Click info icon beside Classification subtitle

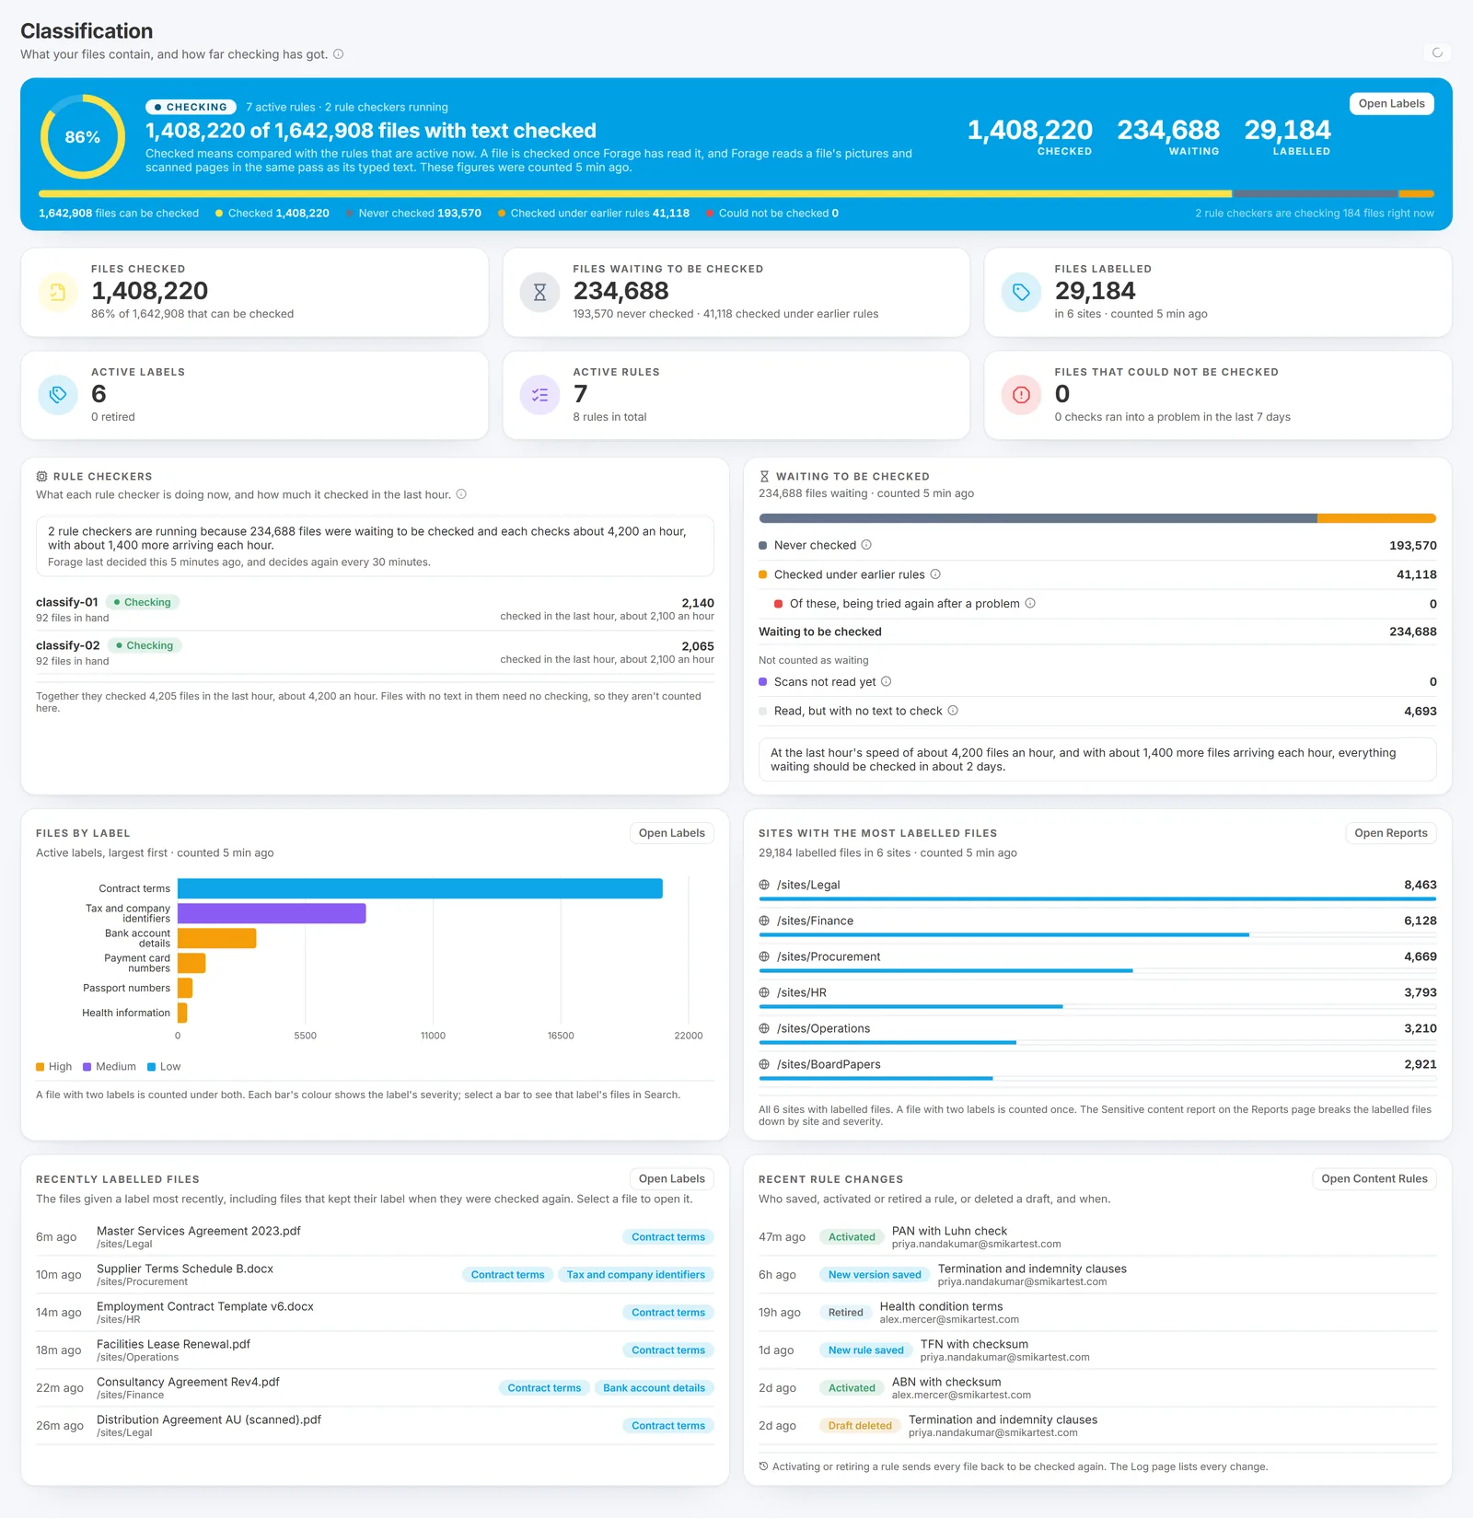pyautogui.click(x=339, y=54)
